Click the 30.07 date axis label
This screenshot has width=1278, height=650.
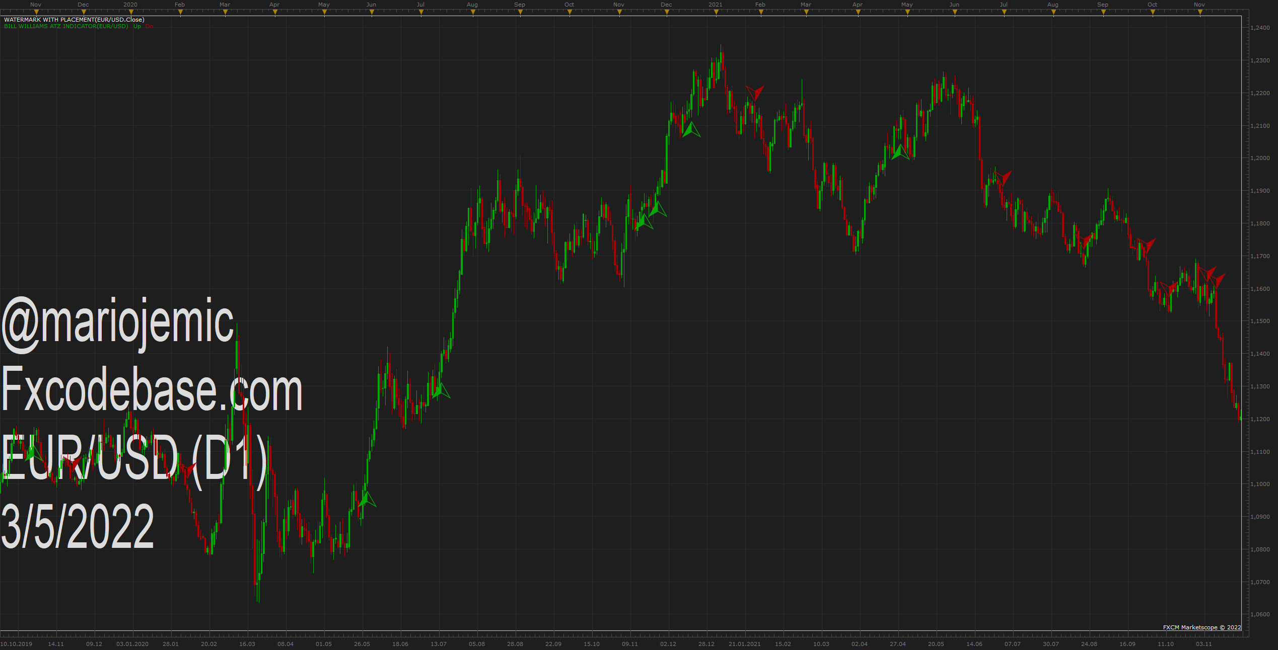(x=1051, y=644)
